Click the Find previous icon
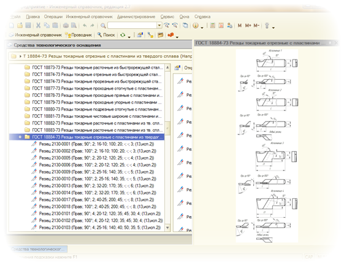 click(175, 26)
